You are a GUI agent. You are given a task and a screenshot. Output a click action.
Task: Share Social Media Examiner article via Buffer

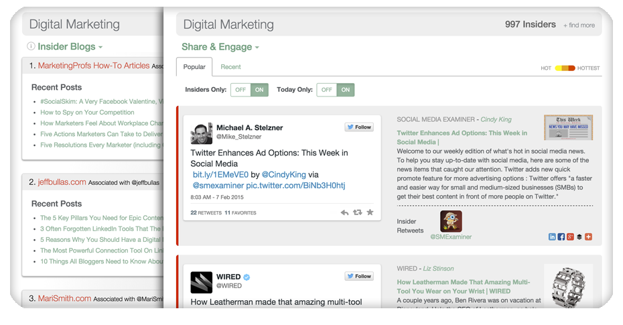tap(579, 237)
